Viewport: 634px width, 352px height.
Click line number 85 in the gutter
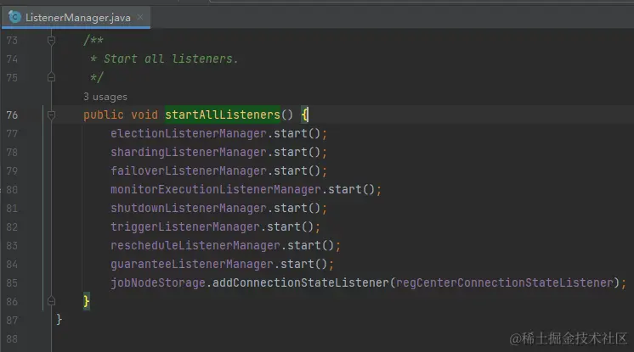(x=12, y=282)
